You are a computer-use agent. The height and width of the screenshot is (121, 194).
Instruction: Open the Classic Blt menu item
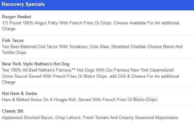point(13,111)
